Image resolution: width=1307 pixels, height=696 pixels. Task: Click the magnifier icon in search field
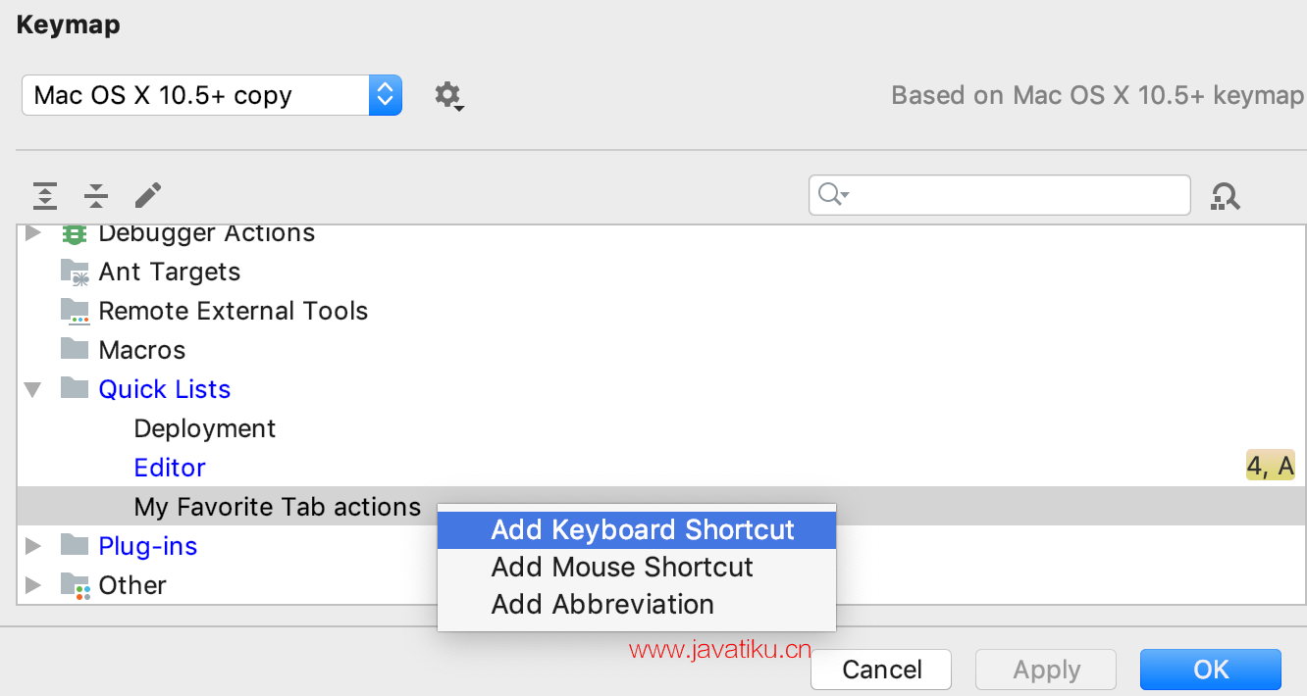[832, 195]
